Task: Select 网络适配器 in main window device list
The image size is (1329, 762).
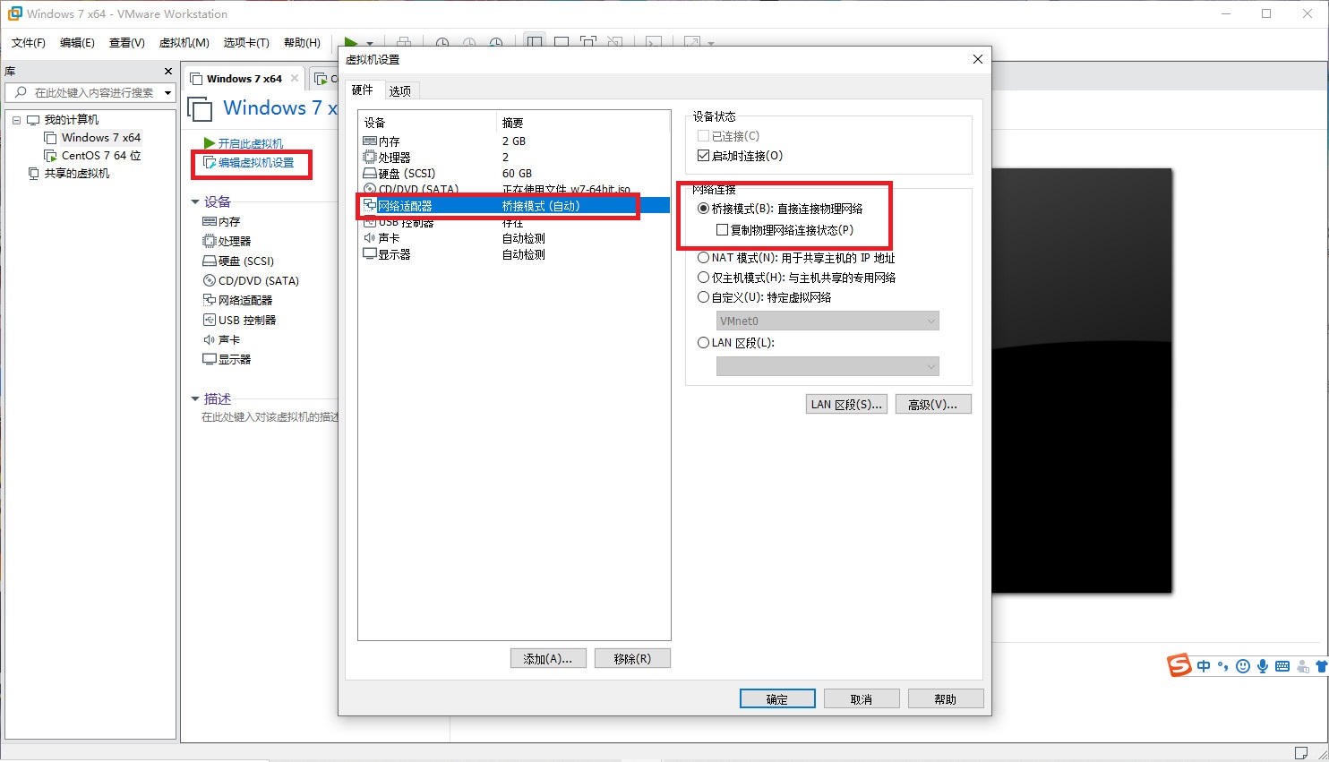Action: coord(237,300)
